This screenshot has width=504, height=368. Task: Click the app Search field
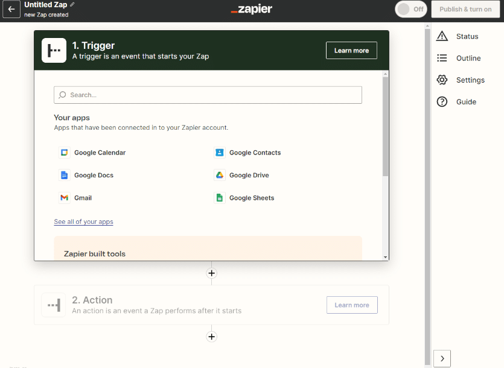point(208,95)
